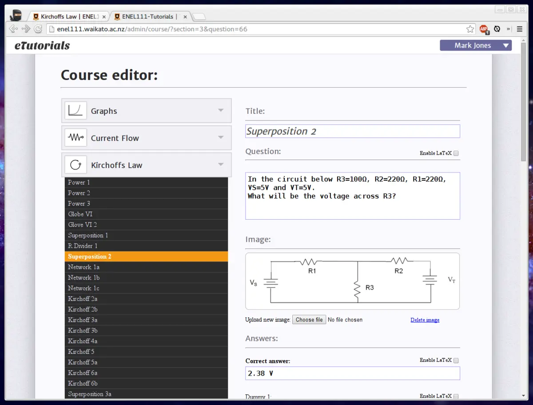Click the Current Flow resistor waveform icon
Viewport: 533px width, 405px height.
tap(76, 137)
